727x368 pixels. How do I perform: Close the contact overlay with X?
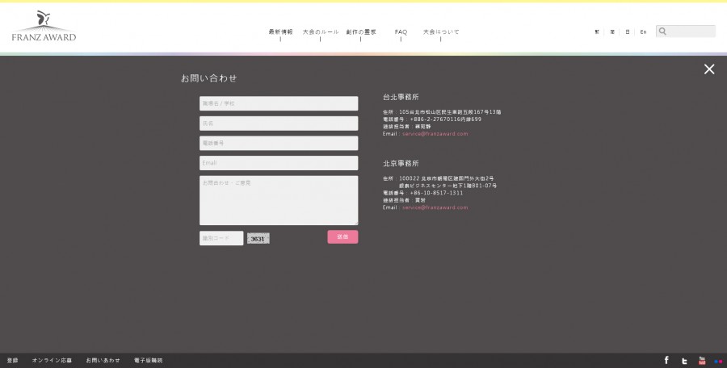coord(709,69)
